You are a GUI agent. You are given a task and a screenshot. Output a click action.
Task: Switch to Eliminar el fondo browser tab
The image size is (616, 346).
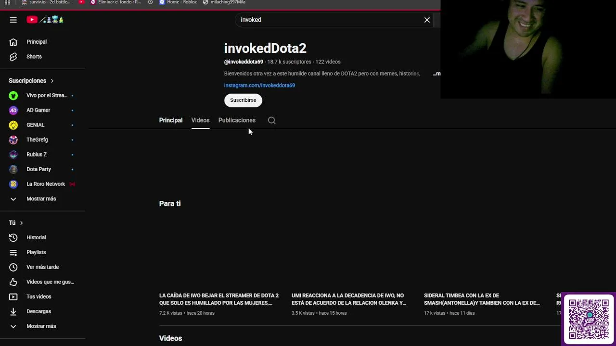click(116, 2)
